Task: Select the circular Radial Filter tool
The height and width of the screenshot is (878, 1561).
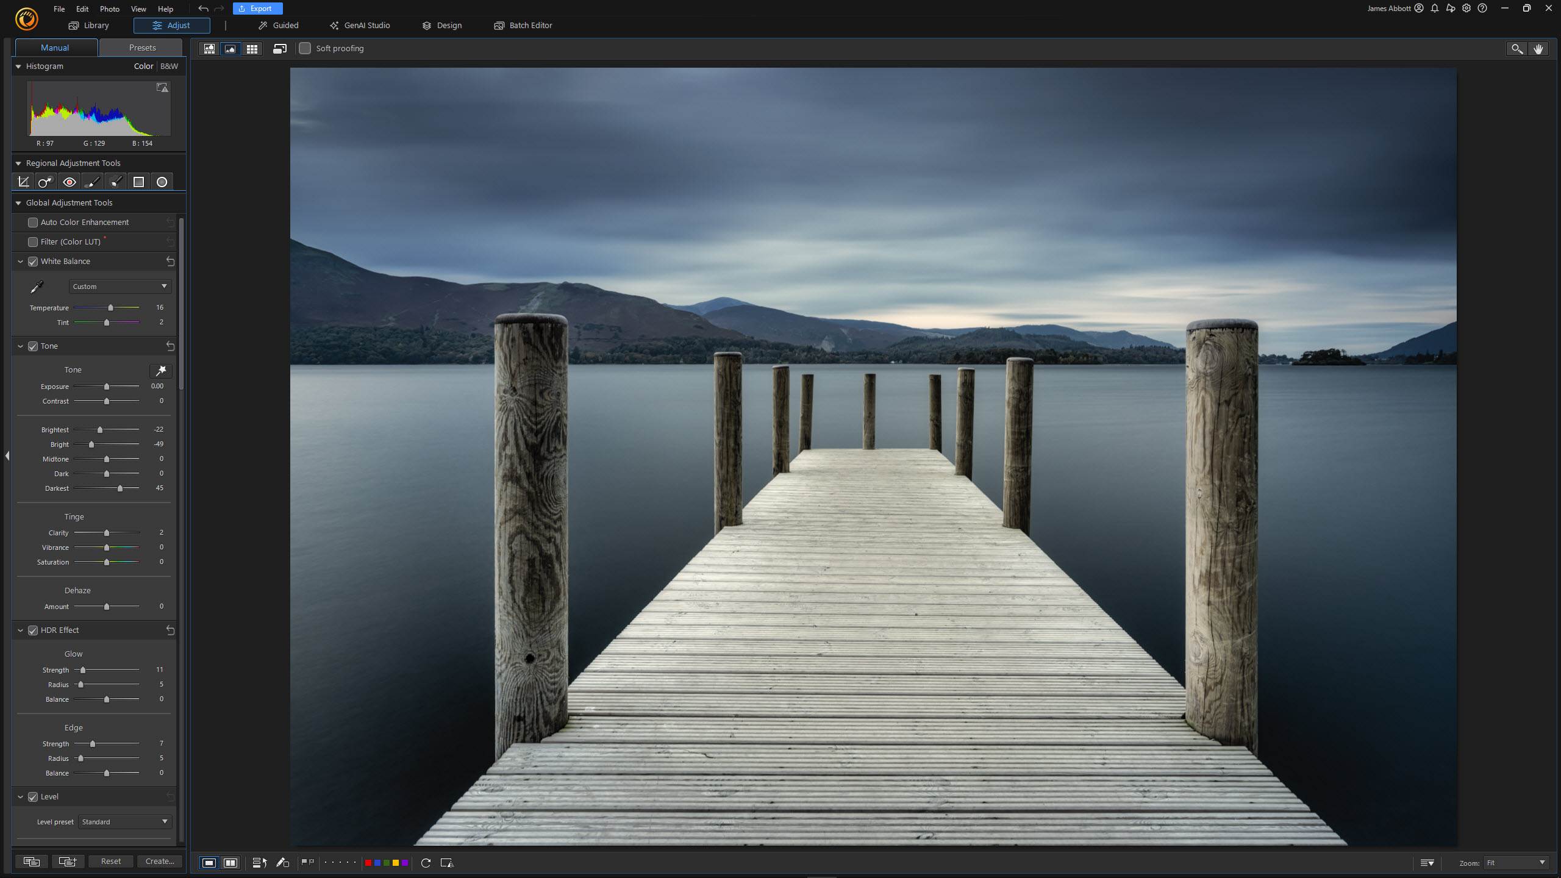Action: coord(162,182)
